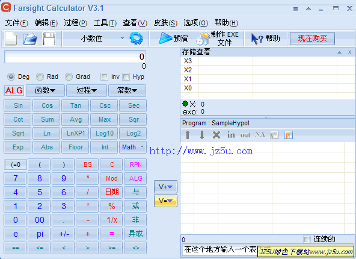Image resolution: width=356 pixels, height=259 pixels.
Task: Click the magenta equals key
Action: pos(111,234)
